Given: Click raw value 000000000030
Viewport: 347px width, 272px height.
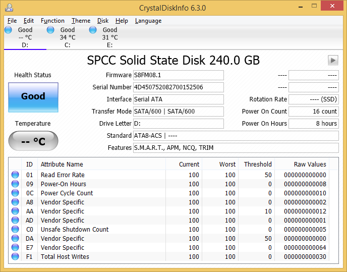Looking at the screenshot, I should [x=305, y=257].
